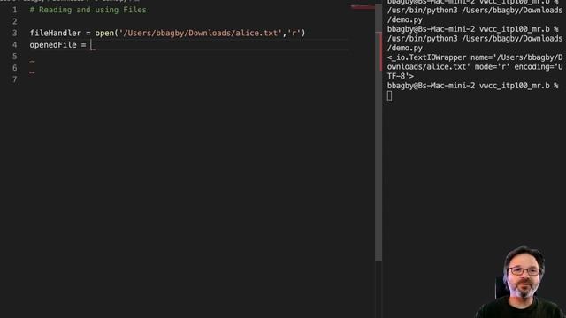Click the last 'bbagby@Bs-Mac-mini-2 vwcc_itp100_mr.b %' prompt
The height and width of the screenshot is (318, 566).
click(472, 86)
